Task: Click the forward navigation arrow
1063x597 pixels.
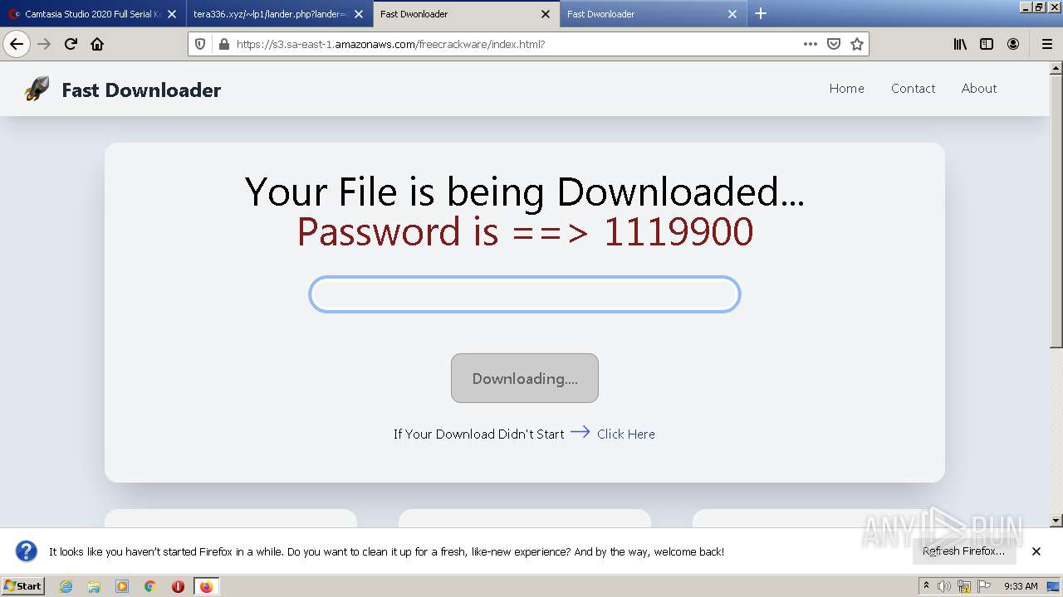Action: pos(44,44)
